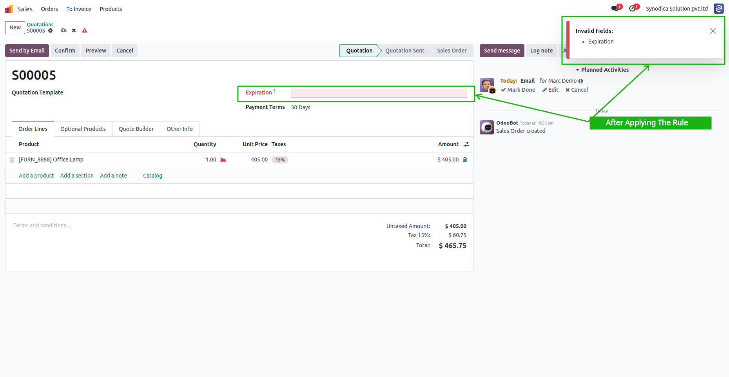Image resolution: width=729 pixels, height=377 pixels.
Task: Open the column settings icon beside Amount
Action: (x=466, y=144)
